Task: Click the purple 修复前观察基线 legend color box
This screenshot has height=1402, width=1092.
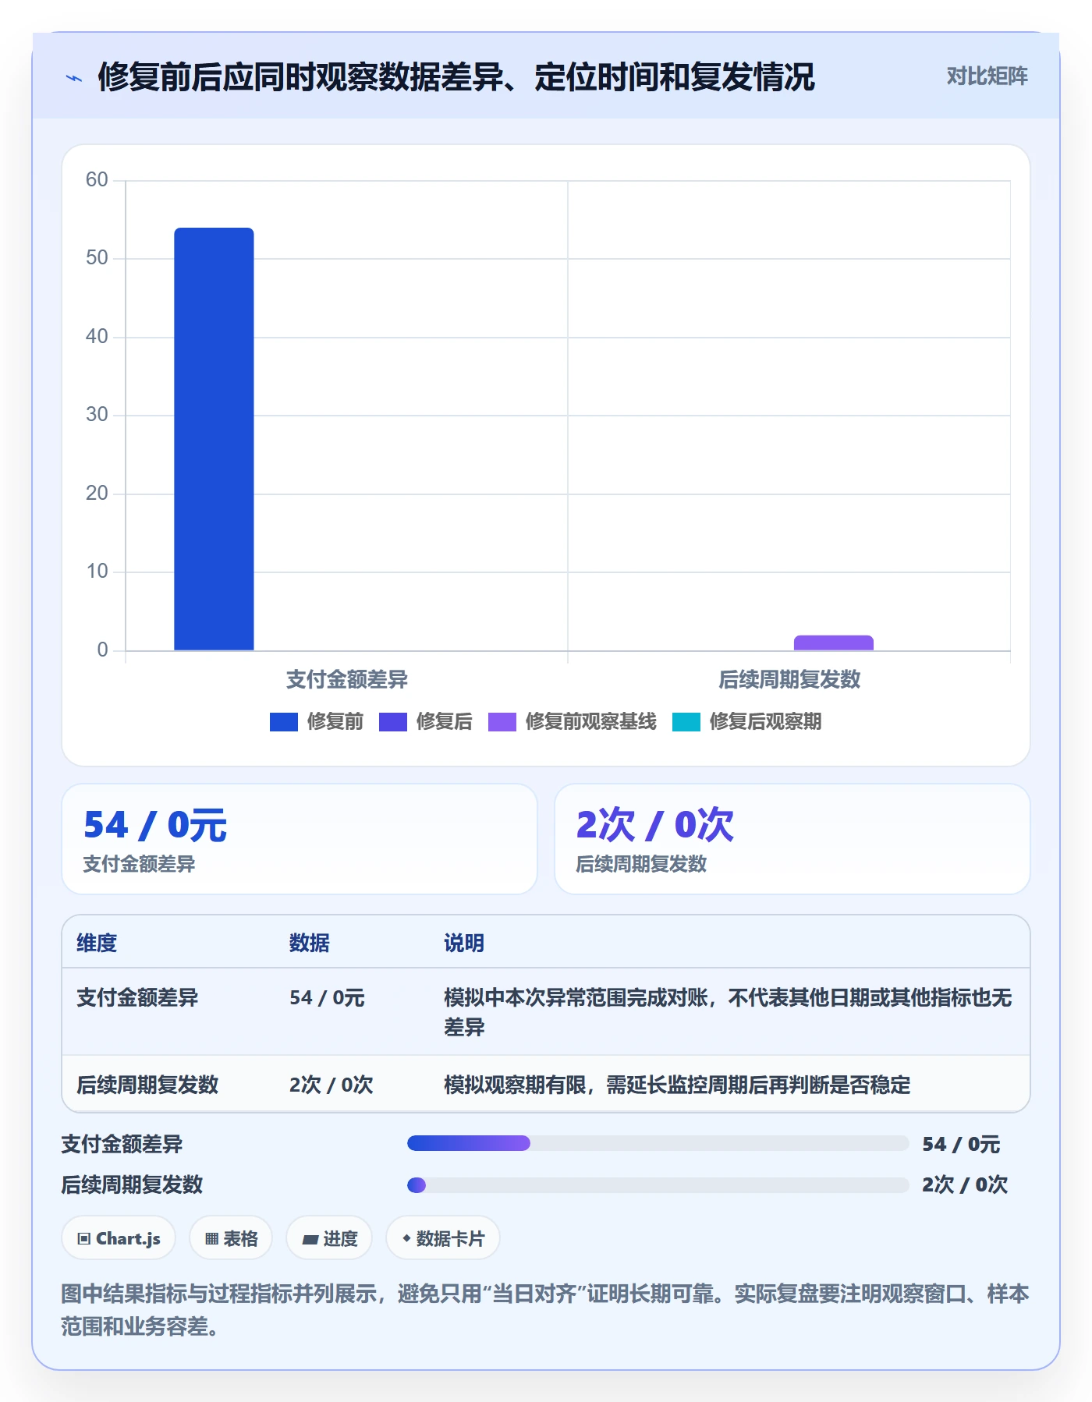Action: point(502,722)
